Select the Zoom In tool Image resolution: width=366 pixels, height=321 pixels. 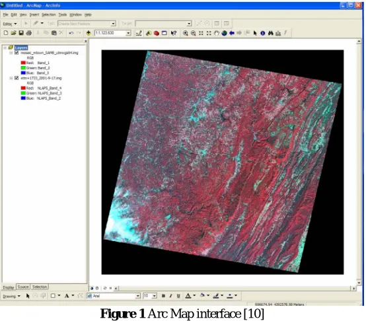click(x=186, y=33)
